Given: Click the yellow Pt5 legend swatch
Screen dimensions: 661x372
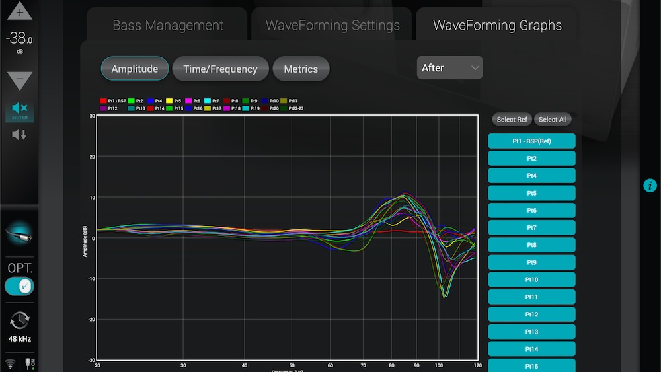Looking at the screenshot, I should (170, 101).
